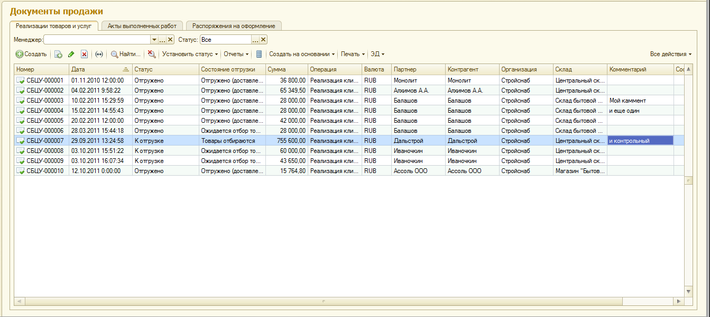Click the document icon of СБЦУ-000010
The width and height of the screenshot is (710, 317).
21,171
